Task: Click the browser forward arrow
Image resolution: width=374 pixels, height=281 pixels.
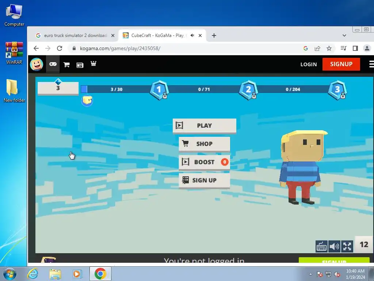Action: [48, 49]
